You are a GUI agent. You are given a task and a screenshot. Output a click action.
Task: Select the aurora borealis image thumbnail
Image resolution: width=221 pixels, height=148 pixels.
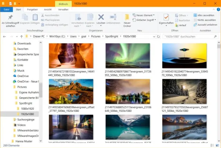128,55
